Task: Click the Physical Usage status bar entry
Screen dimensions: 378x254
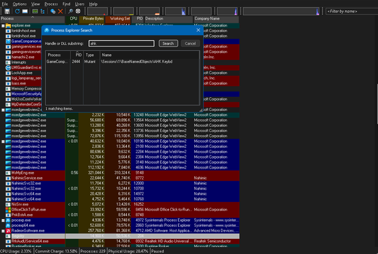Action: [128, 251]
